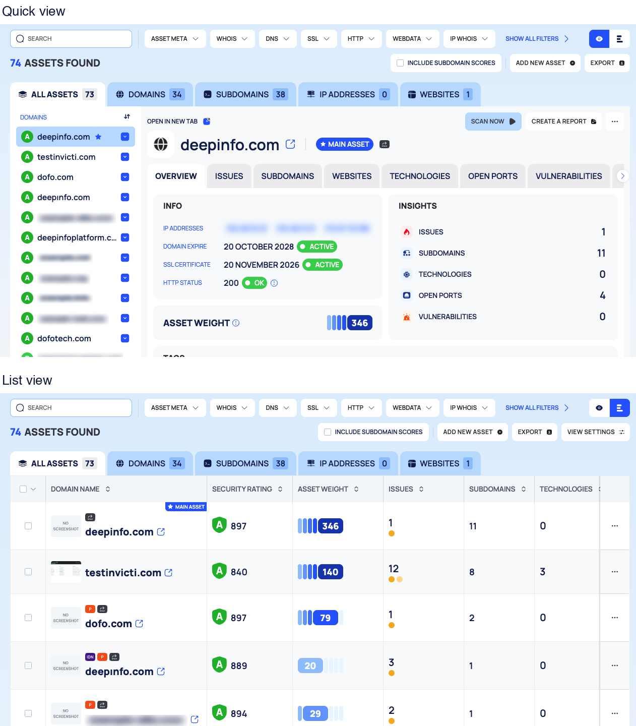Click the Issues fire icon in Insights
Image resolution: width=636 pixels, height=726 pixels.
click(x=407, y=232)
